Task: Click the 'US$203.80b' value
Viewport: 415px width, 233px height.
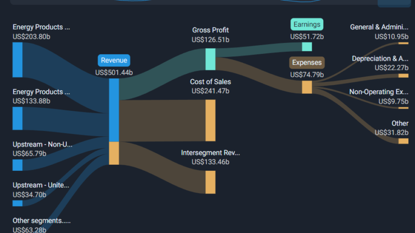Action: pyautogui.click(x=32, y=37)
